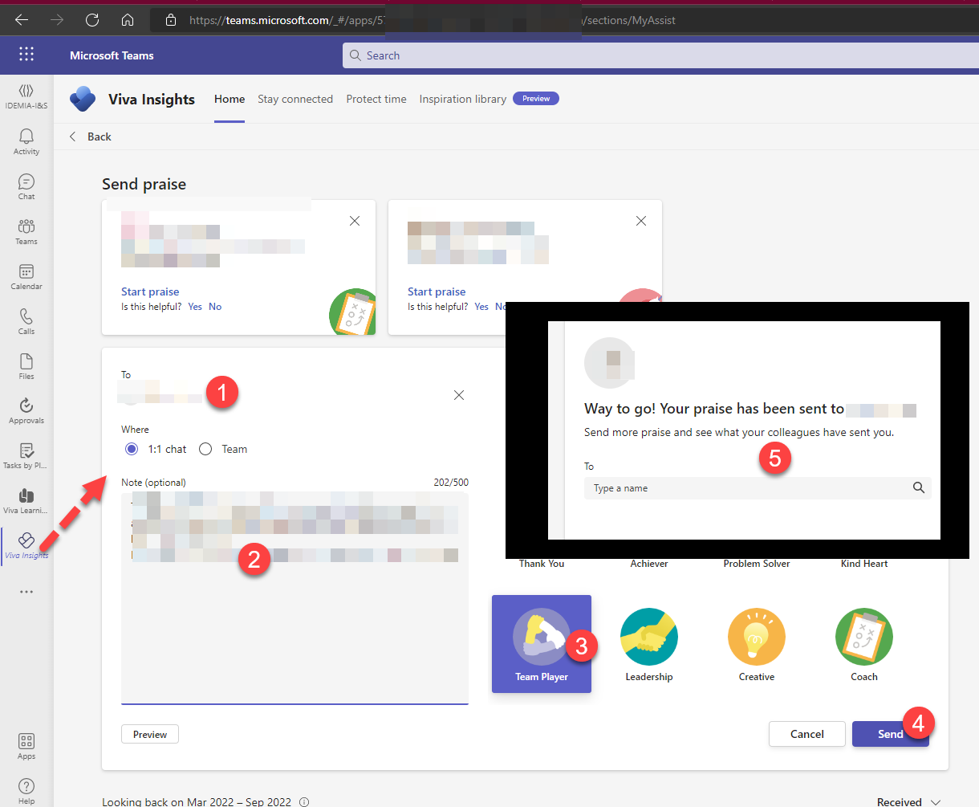Open Apps store in the sidebar

click(x=26, y=747)
